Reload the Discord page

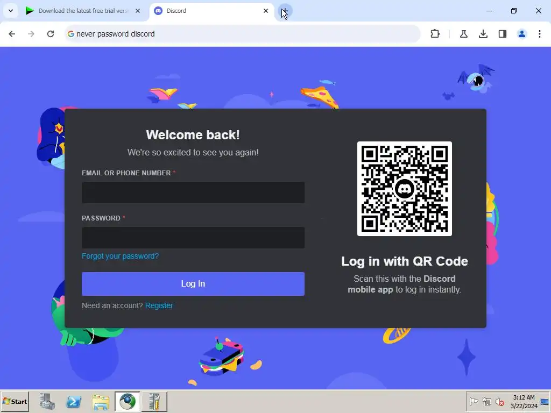pos(51,34)
